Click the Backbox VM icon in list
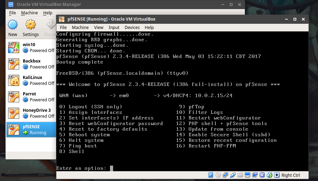 [x=14, y=64]
